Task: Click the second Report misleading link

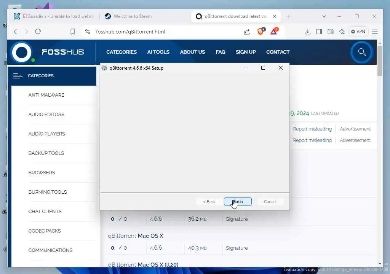Action: pyautogui.click(x=312, y=140)
